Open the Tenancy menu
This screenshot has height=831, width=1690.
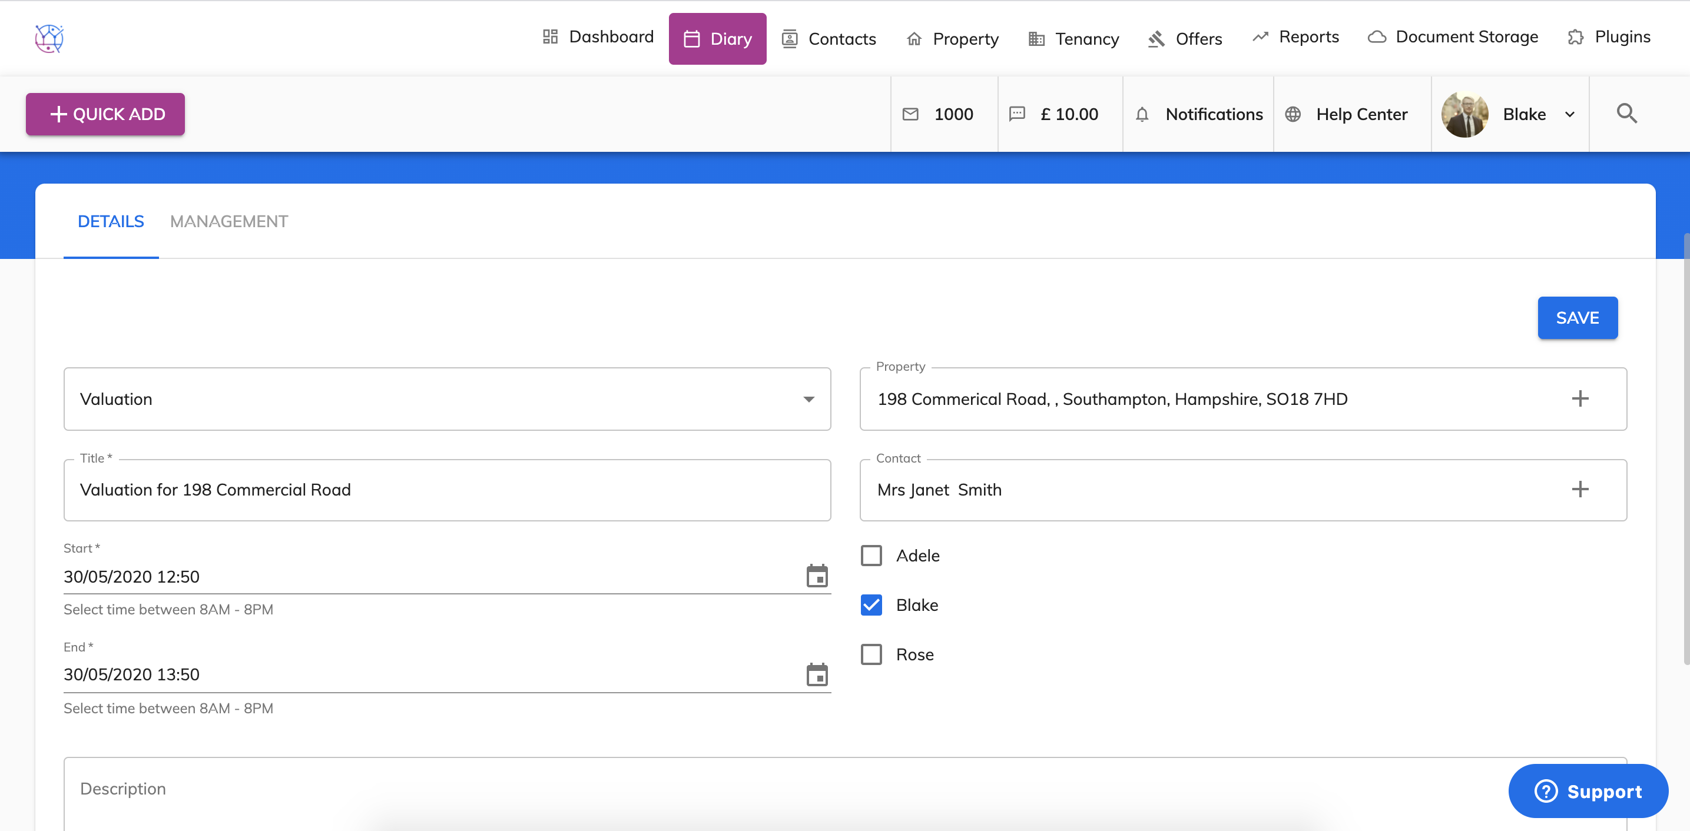point(1073,39)
